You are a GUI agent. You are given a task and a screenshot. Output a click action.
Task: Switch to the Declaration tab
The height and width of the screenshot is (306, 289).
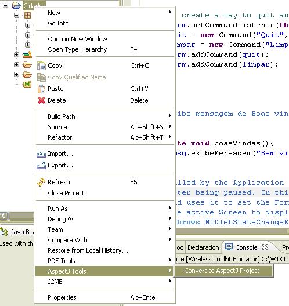[203, 247]
